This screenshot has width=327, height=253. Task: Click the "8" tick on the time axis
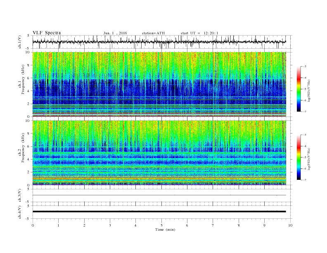[239, 225]
